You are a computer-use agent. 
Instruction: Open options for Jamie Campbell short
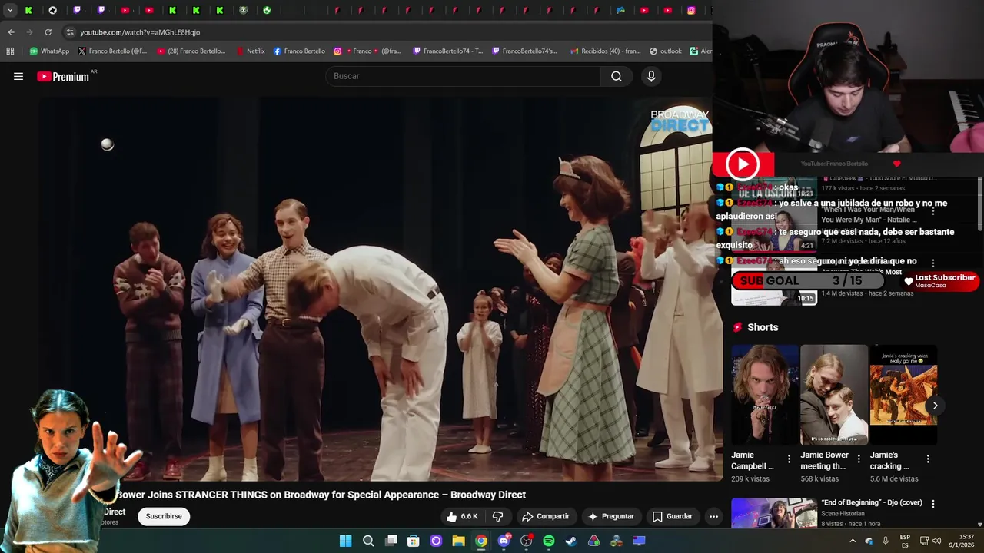(x=789, y=459)
